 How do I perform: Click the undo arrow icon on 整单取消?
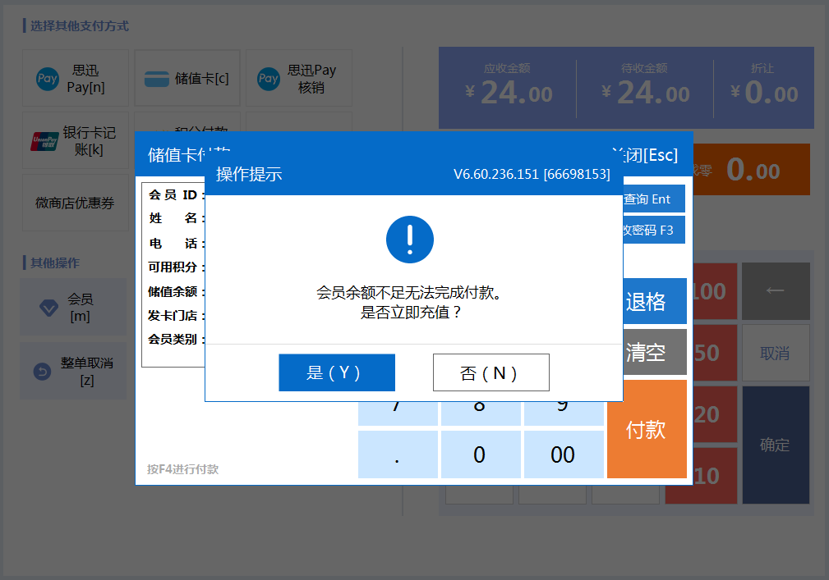click(x=42, y=372)
